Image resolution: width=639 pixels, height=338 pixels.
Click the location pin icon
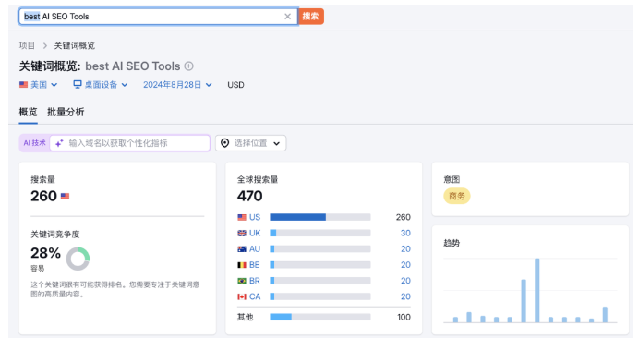(x=225, y=143)
